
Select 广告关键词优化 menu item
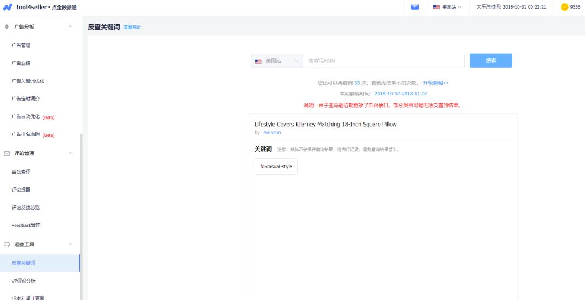[x=28, y=81]
